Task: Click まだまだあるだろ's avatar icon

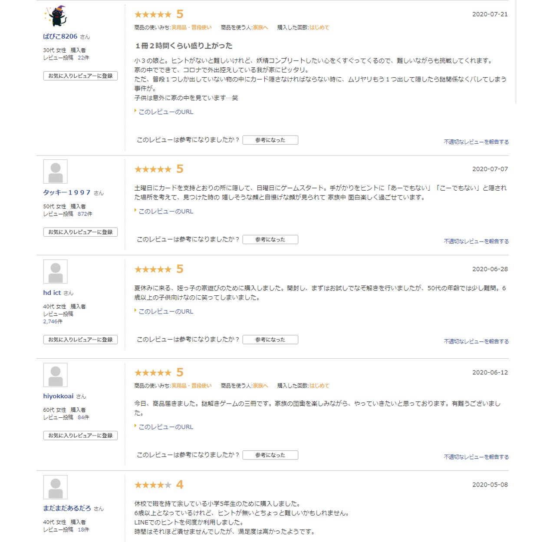Action: 56,487
